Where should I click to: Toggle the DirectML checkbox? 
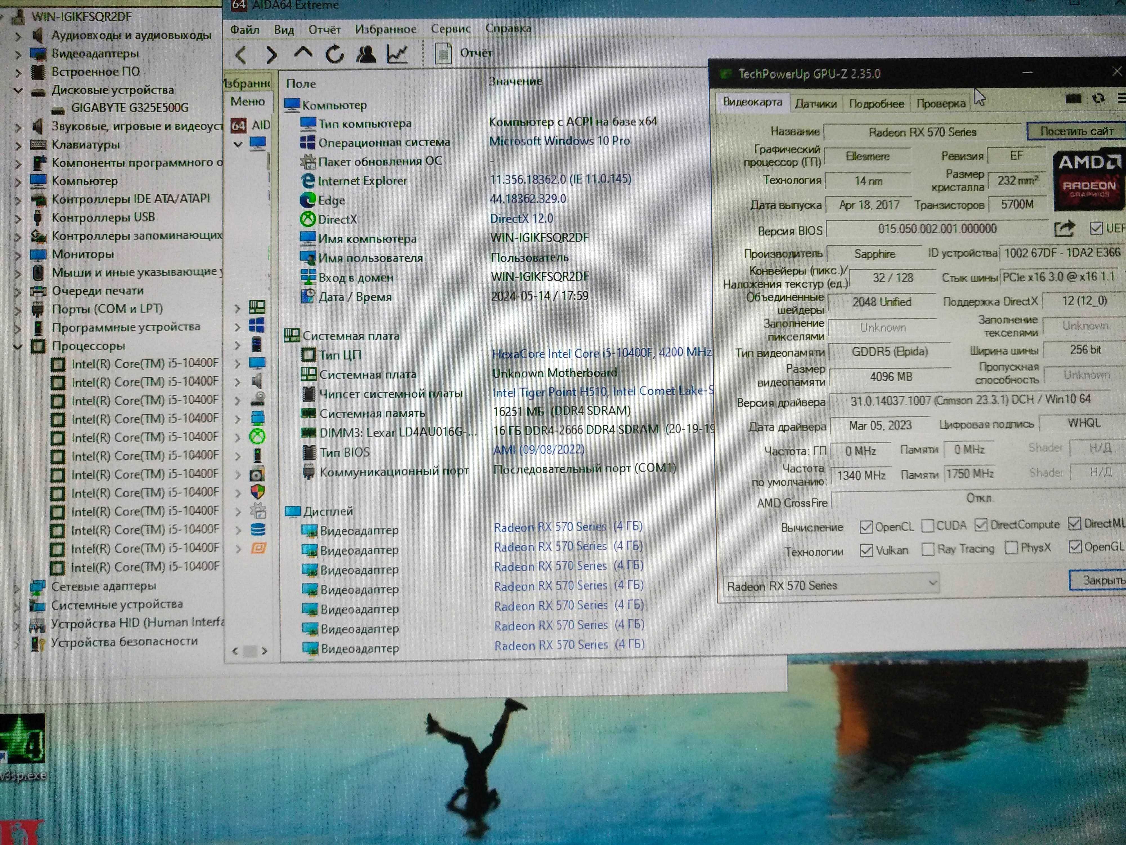[1074, 523]
